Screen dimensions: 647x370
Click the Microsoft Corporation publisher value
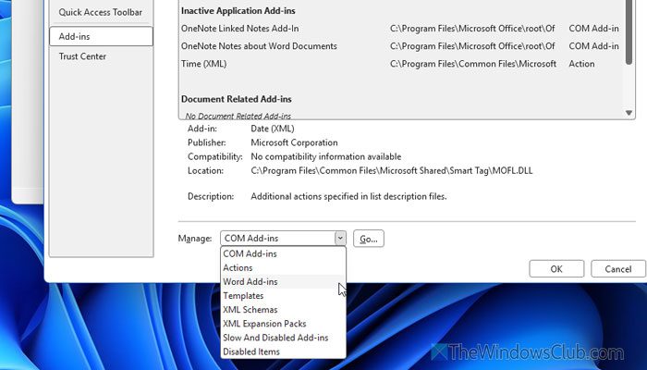pos(294,142)
